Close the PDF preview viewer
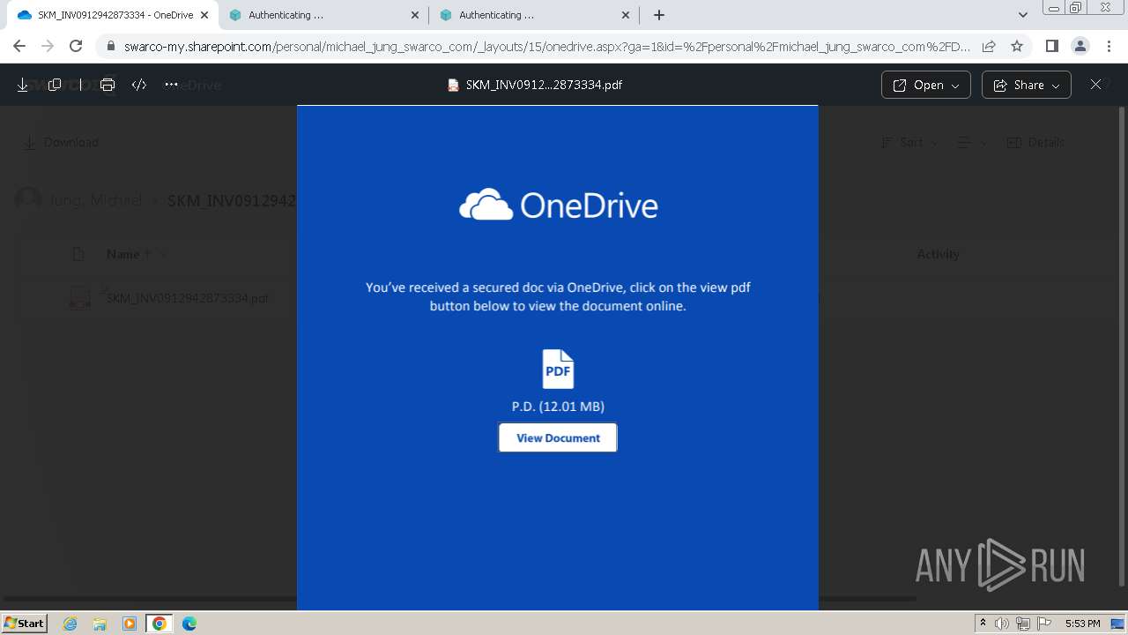Viewport: 1128px width, 635px height. click(1095, 85)
